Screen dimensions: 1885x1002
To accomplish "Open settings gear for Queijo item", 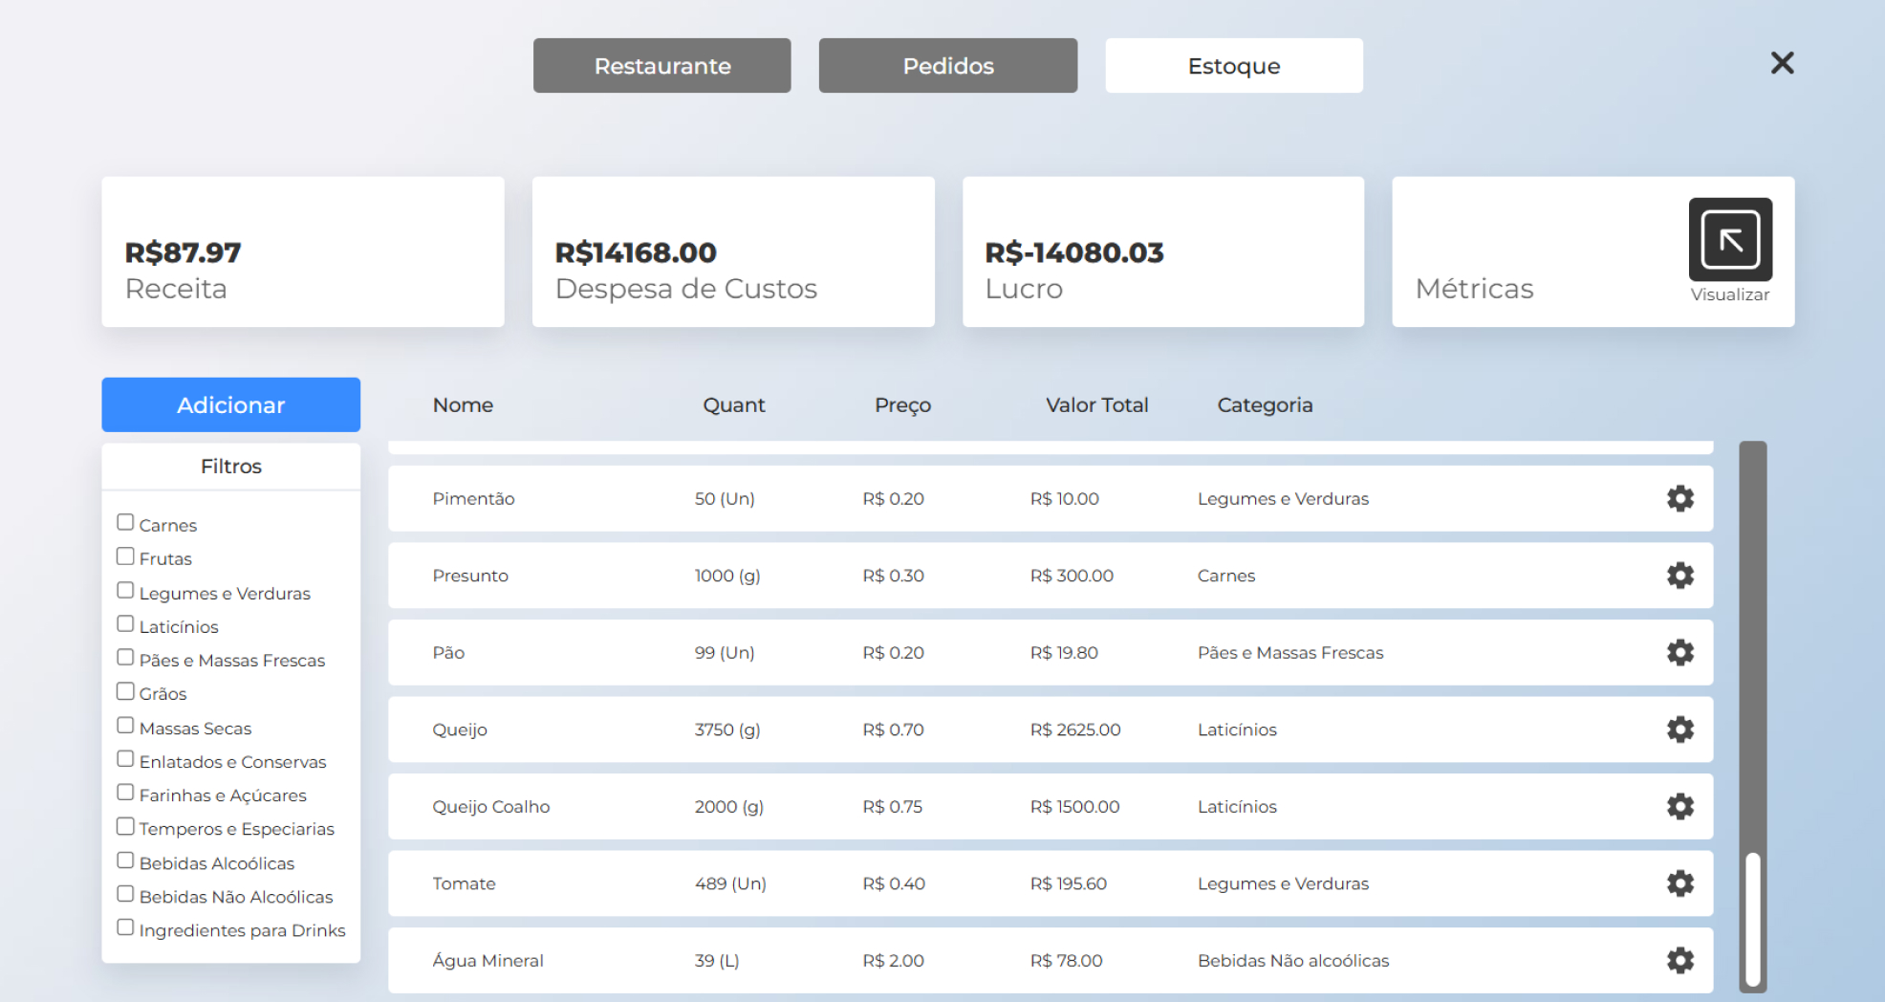I will 1679,730.
